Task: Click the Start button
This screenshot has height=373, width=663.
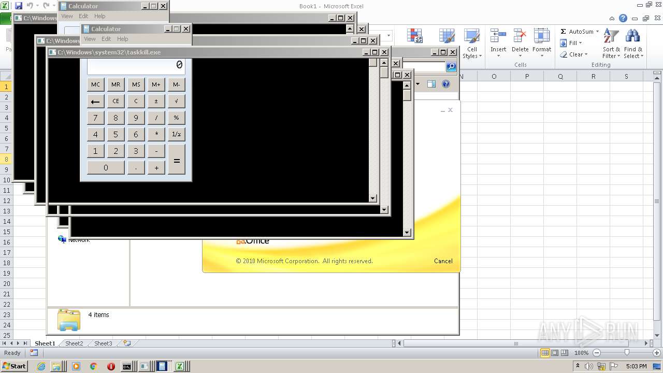Action: pos(14,366)
